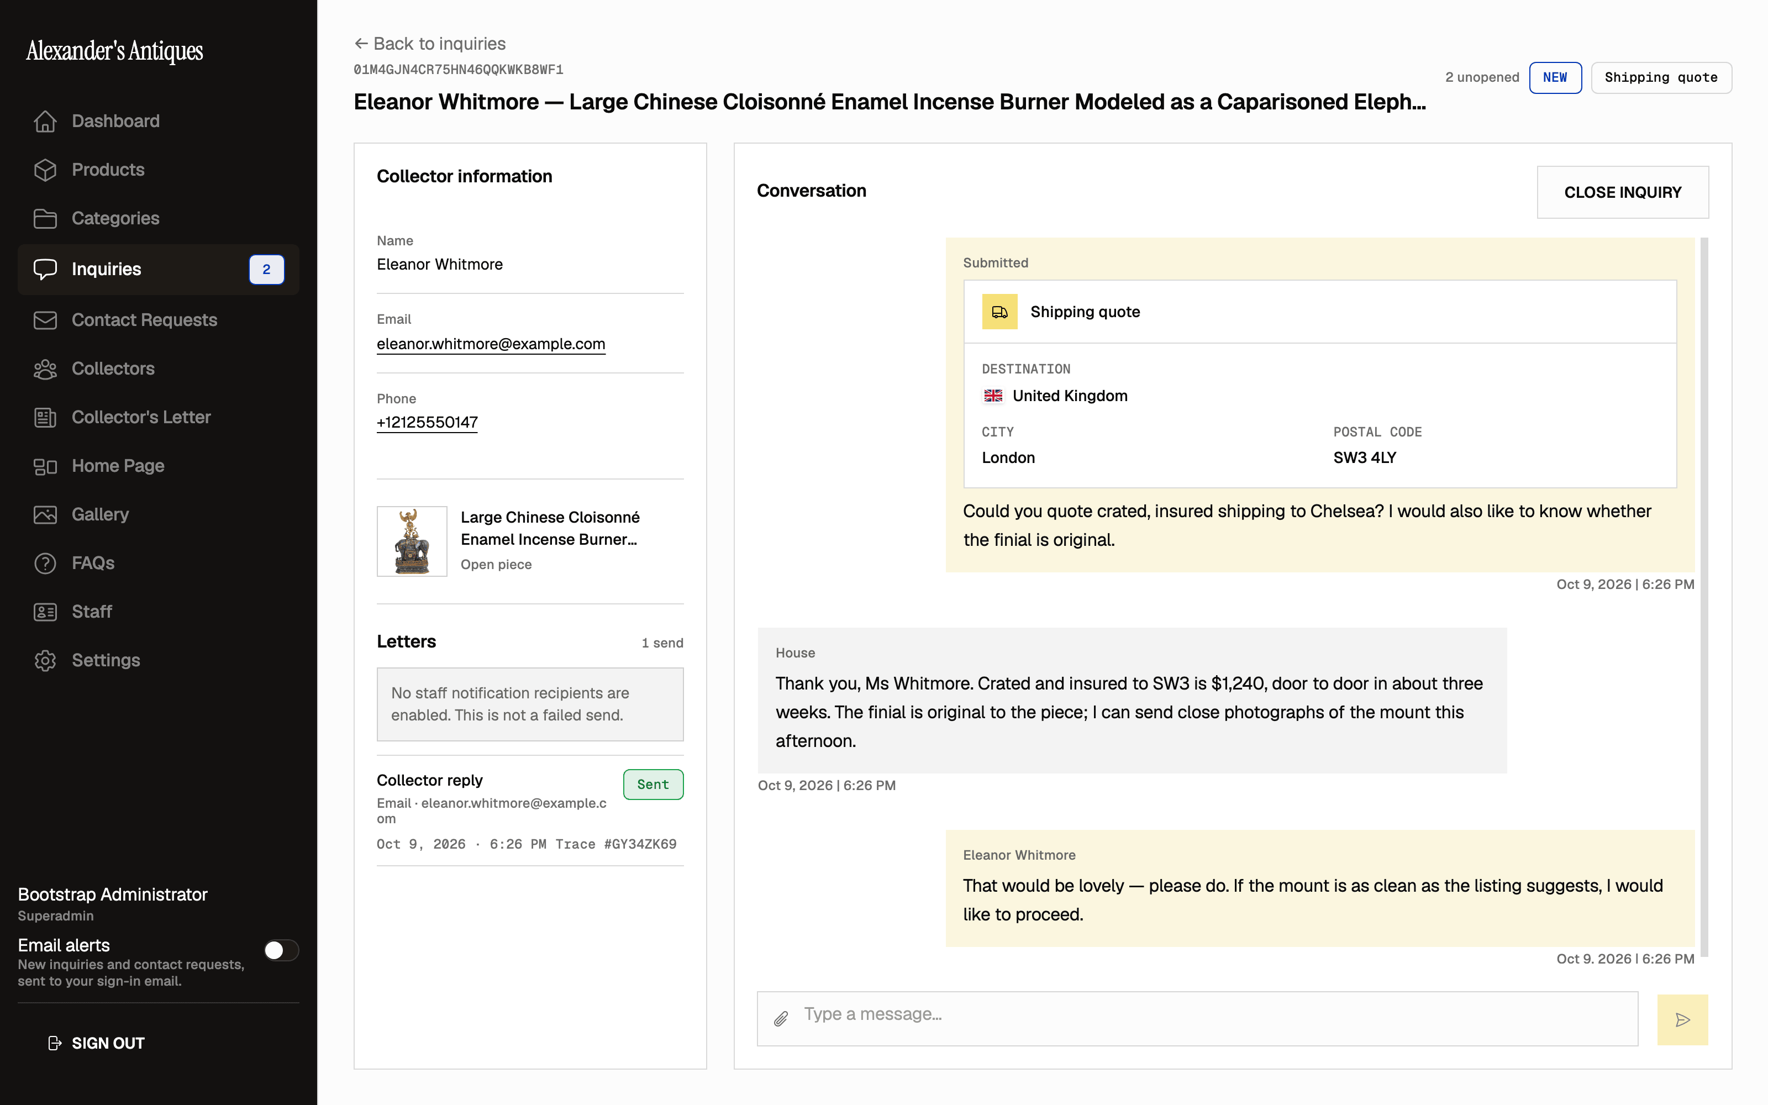Click the paperclip attachment icon
1768x1105 pixels.
781,1019
